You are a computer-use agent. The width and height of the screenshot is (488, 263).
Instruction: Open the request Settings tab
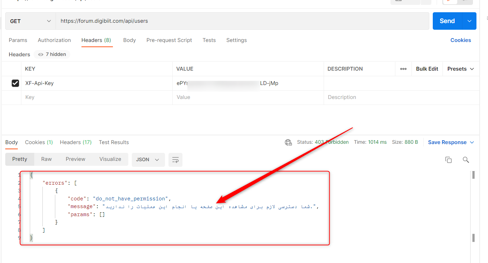click(x=236, y=40)
